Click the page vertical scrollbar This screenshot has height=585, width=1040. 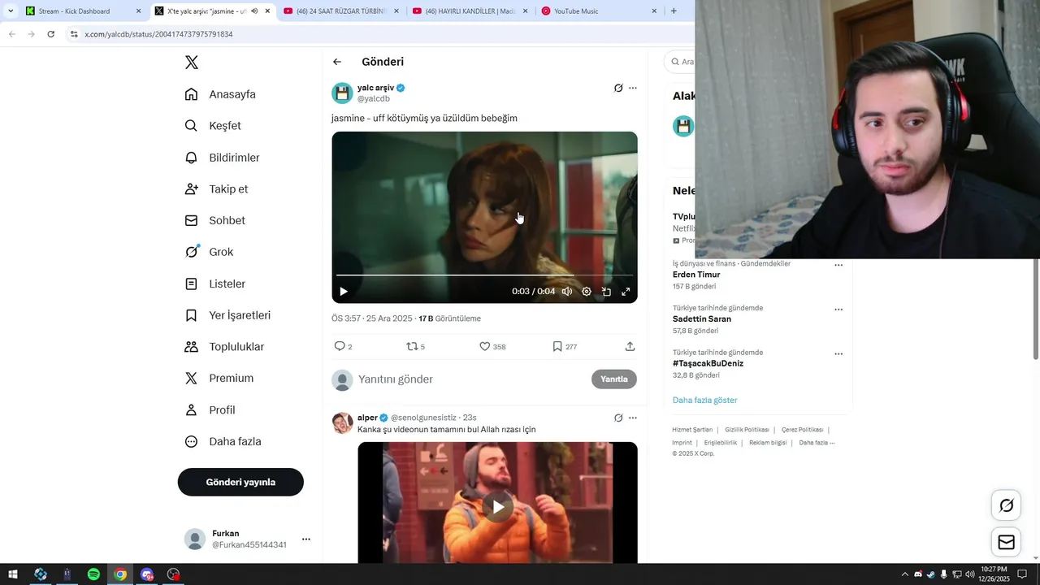coord(1035,309)
